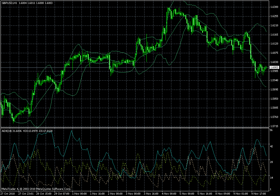Click the 8 Nov 09:00 time label
280x196 pixels.
pos(223,194)
